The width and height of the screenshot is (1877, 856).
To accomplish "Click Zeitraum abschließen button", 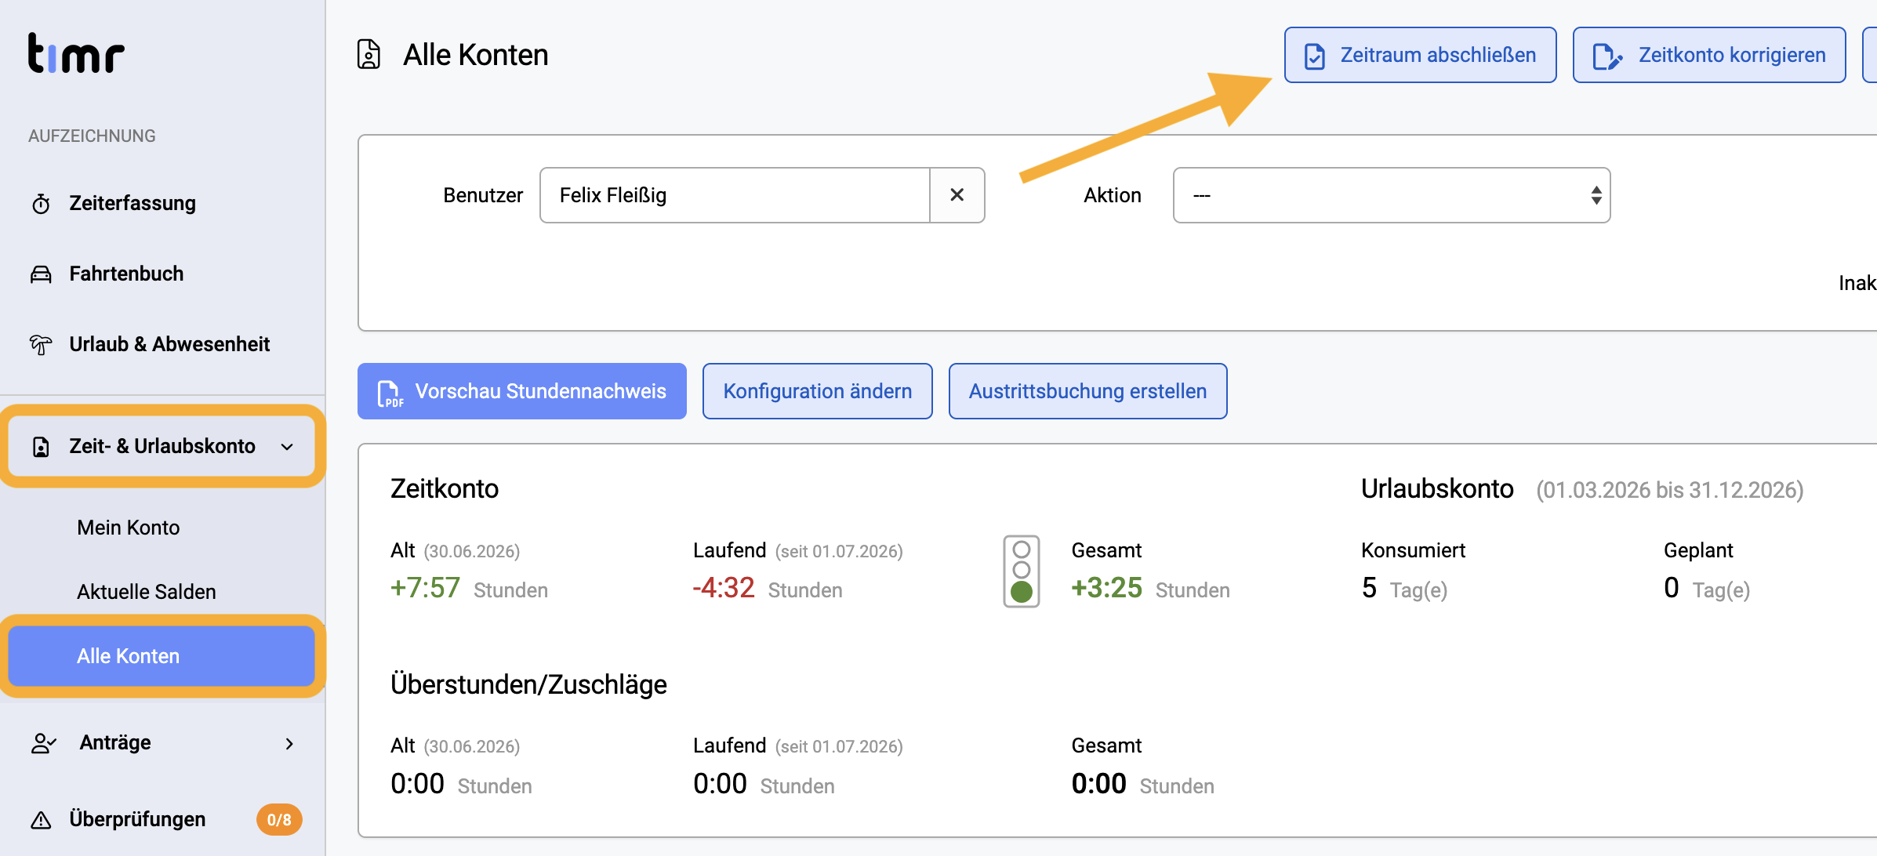I will coord(1420,55).
